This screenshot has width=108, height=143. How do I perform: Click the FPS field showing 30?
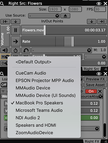pyautogui.click(x=100, y=9)
